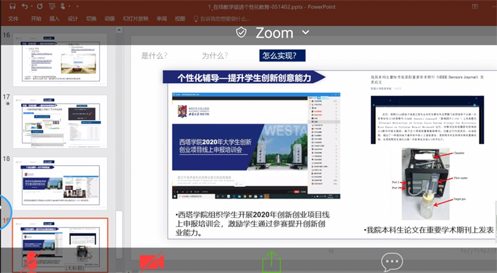Open the undo history dropdown arrow
Viewport: 497px width, 273px height.
click(32, 6)
